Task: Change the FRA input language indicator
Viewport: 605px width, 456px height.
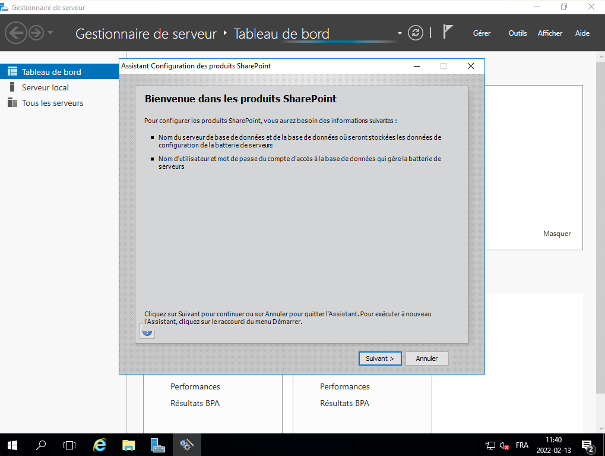Action: click(x=522, y=445)
